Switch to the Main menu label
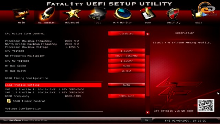Image resolution: width=220 pixels, height=124 pixels. 21,22
